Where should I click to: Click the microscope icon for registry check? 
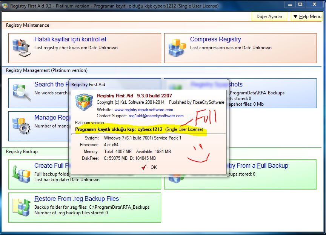pos(22,48)
